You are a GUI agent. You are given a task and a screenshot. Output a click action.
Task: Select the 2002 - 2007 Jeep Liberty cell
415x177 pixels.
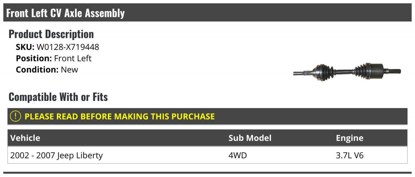click(57, 156)
